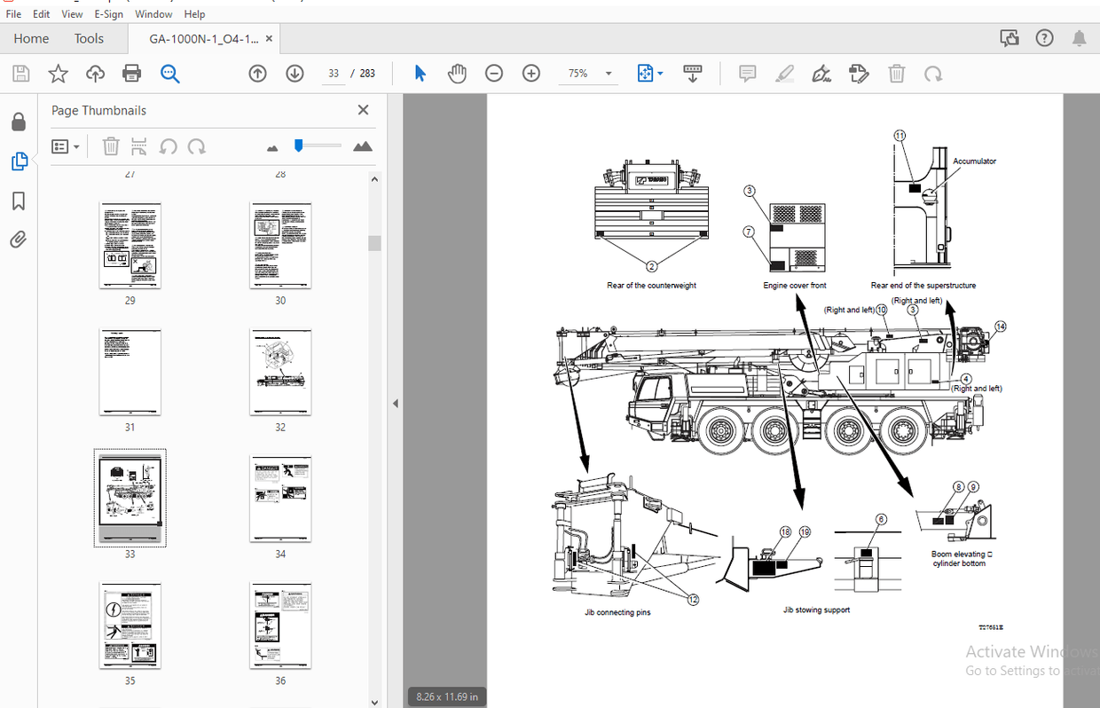Add a sticky note comment
1100x708 pixels.
pos(747,74)
